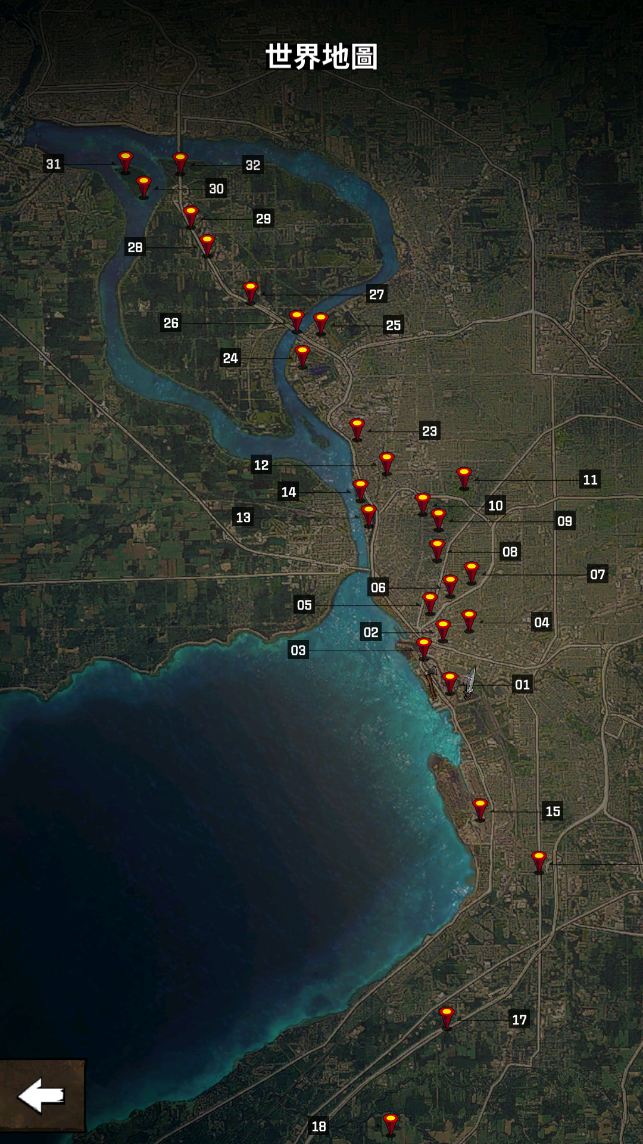Pick the map pin for location 04

click(x=469, y=621)
